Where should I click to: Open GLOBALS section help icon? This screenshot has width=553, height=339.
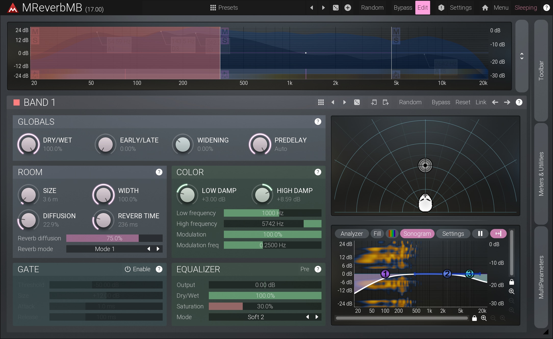[x=318, y=122]
